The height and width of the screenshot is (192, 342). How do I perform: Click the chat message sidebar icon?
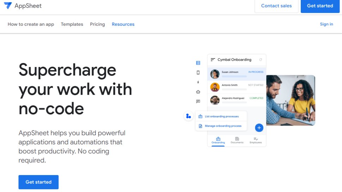198,101
